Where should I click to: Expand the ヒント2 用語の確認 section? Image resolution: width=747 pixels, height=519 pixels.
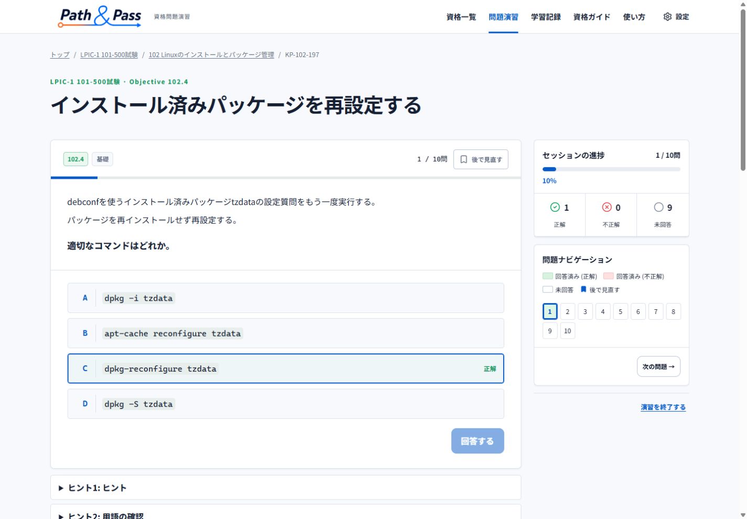286,514
